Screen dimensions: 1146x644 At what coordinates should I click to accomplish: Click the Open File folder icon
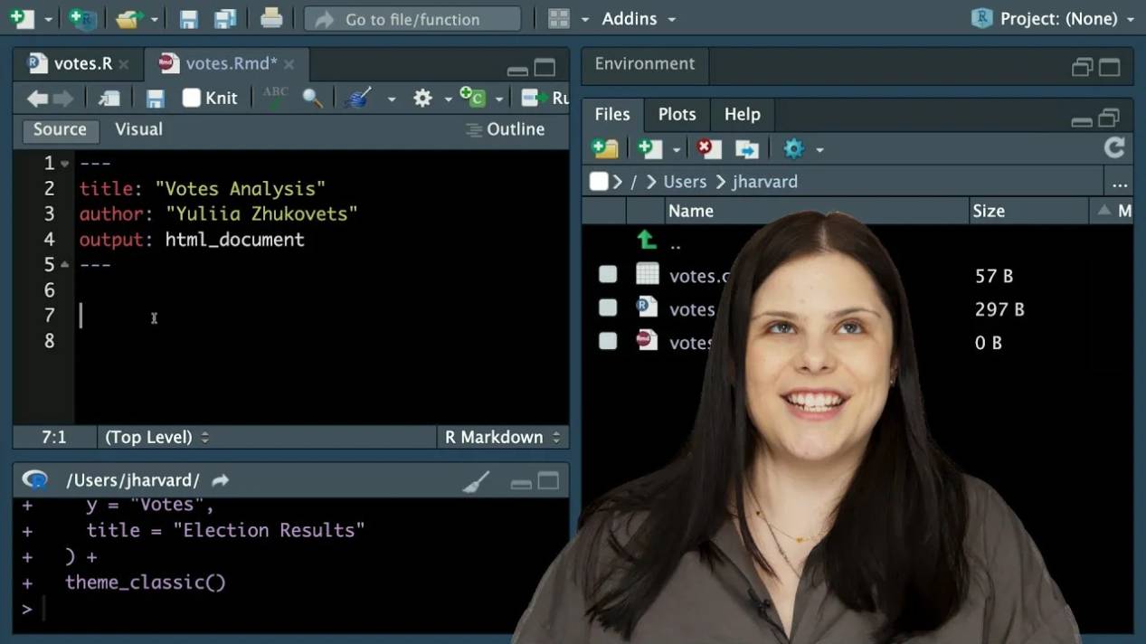130,18
